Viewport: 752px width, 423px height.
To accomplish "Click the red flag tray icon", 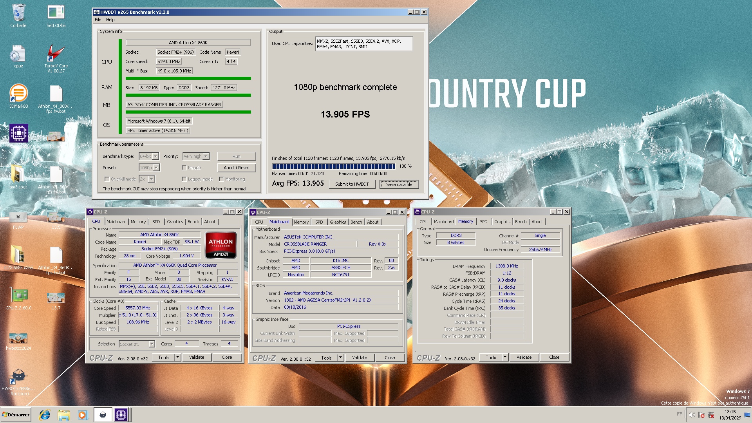I will point(701,415).
